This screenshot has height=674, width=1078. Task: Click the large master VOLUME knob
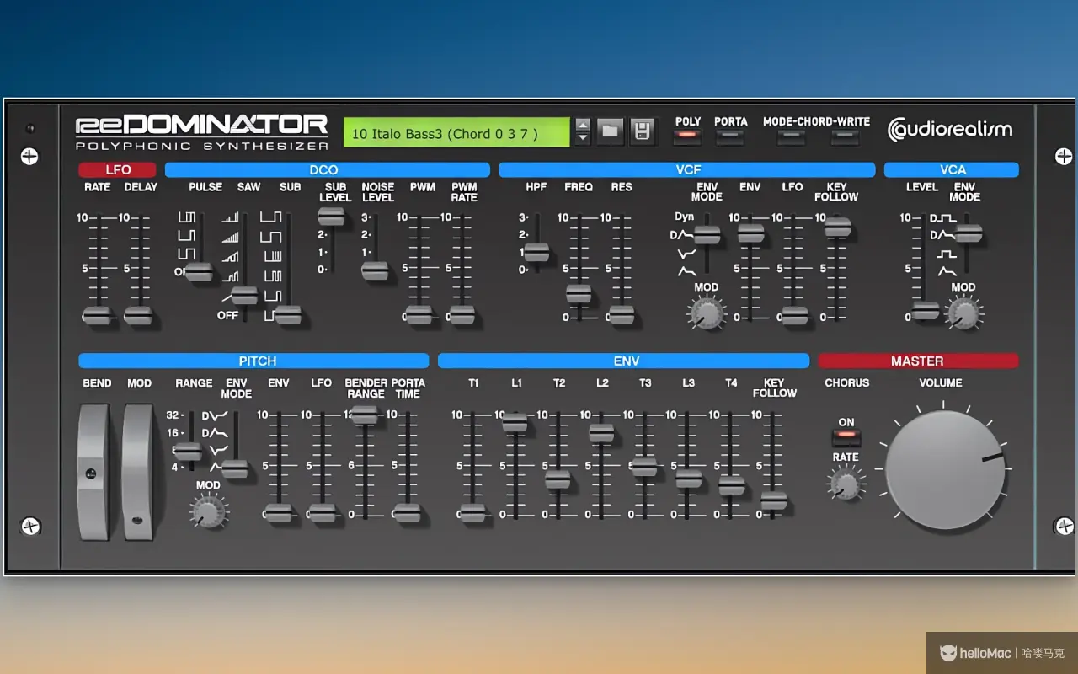(946, 470)
